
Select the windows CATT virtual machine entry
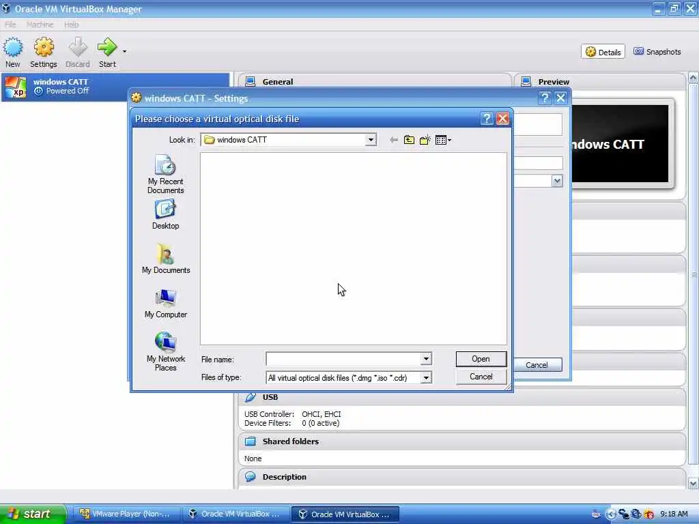pos(115,87)
